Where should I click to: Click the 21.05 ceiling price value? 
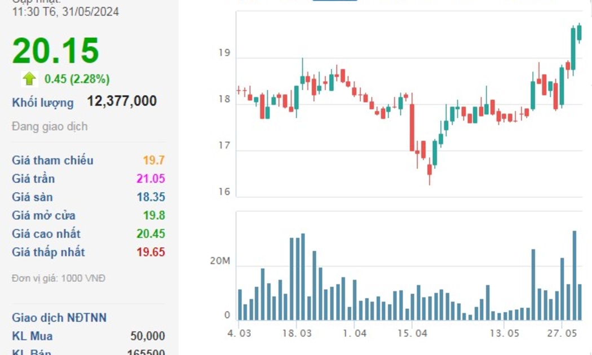151,179
